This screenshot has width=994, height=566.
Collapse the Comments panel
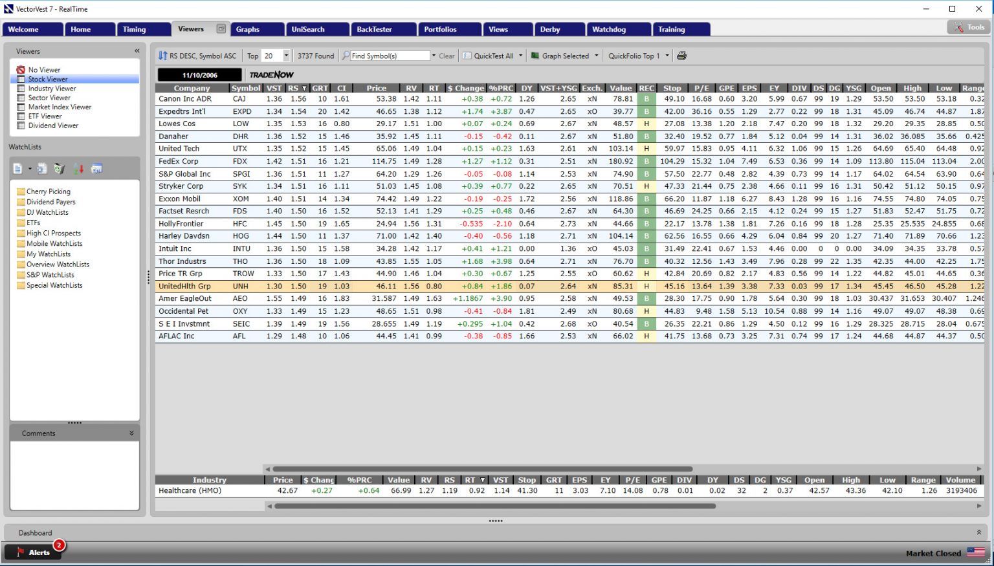point(132,433)
